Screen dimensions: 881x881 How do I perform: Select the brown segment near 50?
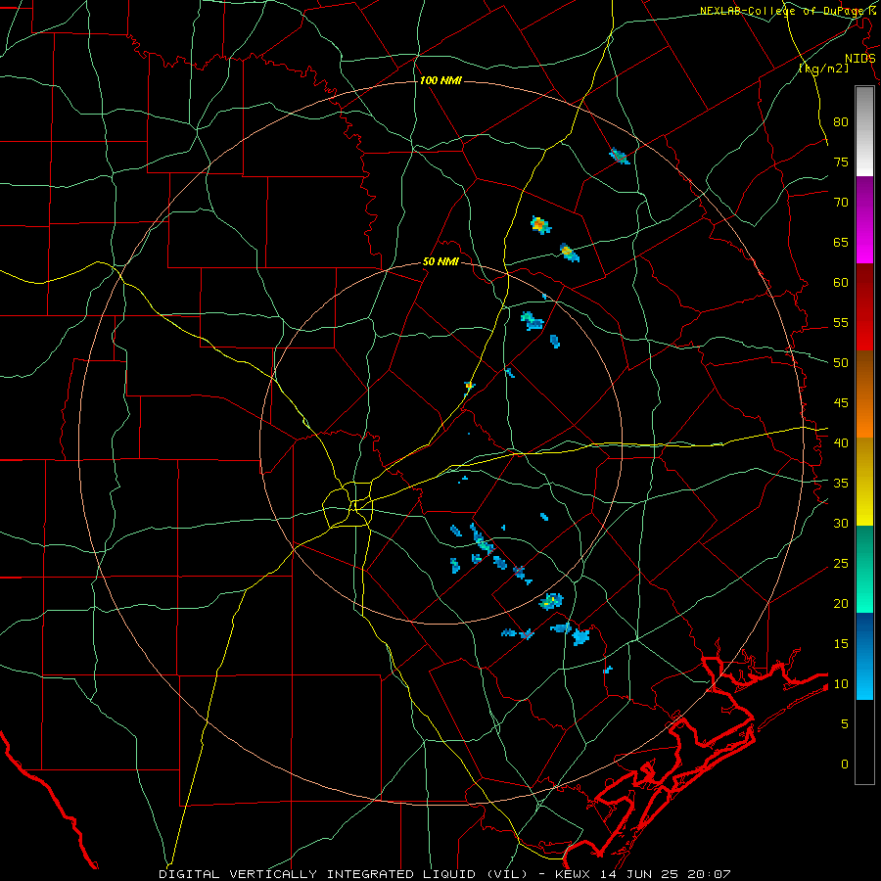pyautogui.click(x=864, y=373)
